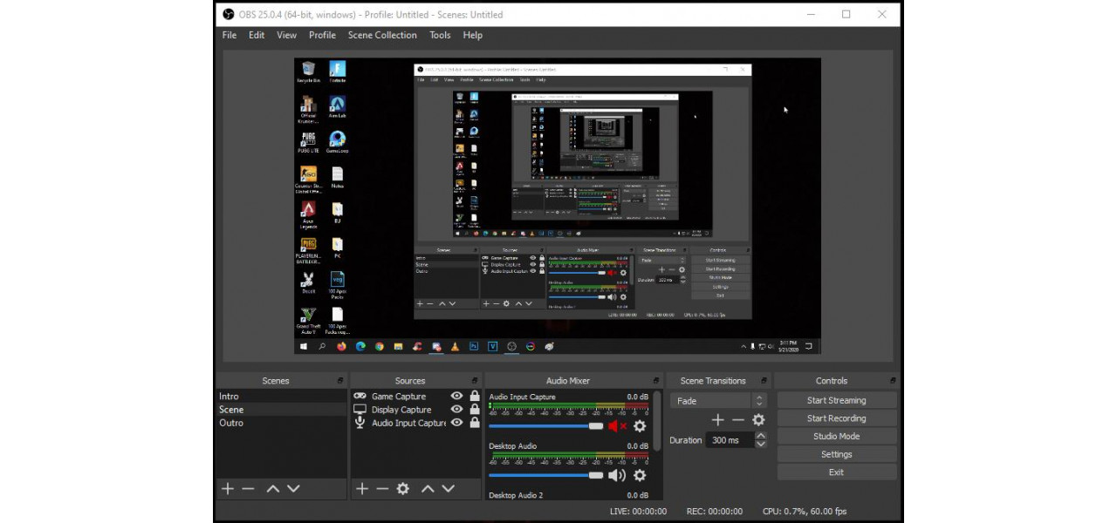Viewport: 1117px width, 523px height.
Task: Click the OBS logo in title bar
Action: 229,14
